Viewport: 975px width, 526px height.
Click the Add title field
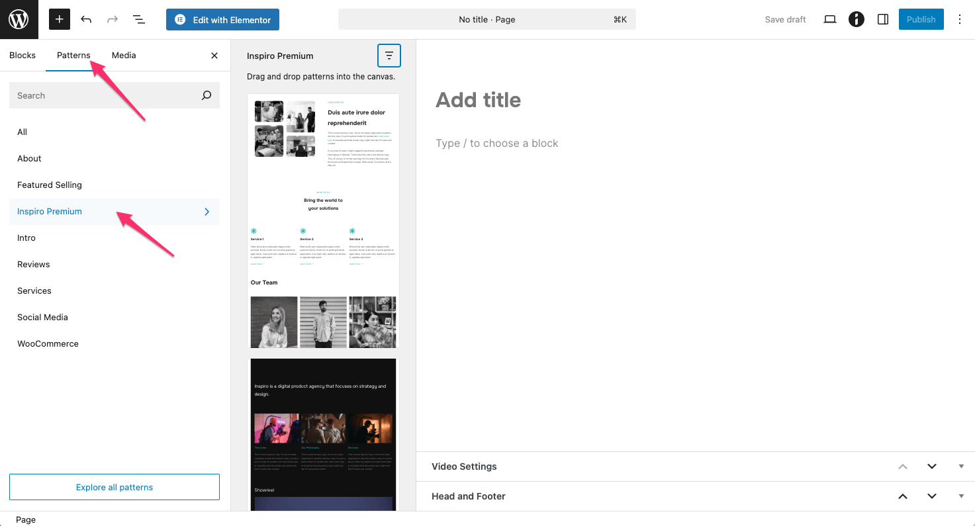[x=478, y=100]
